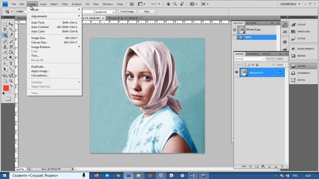Screen dimensions: 319x179
Task: Toggle Quick Mask mode button
Action: coord(8,99)
